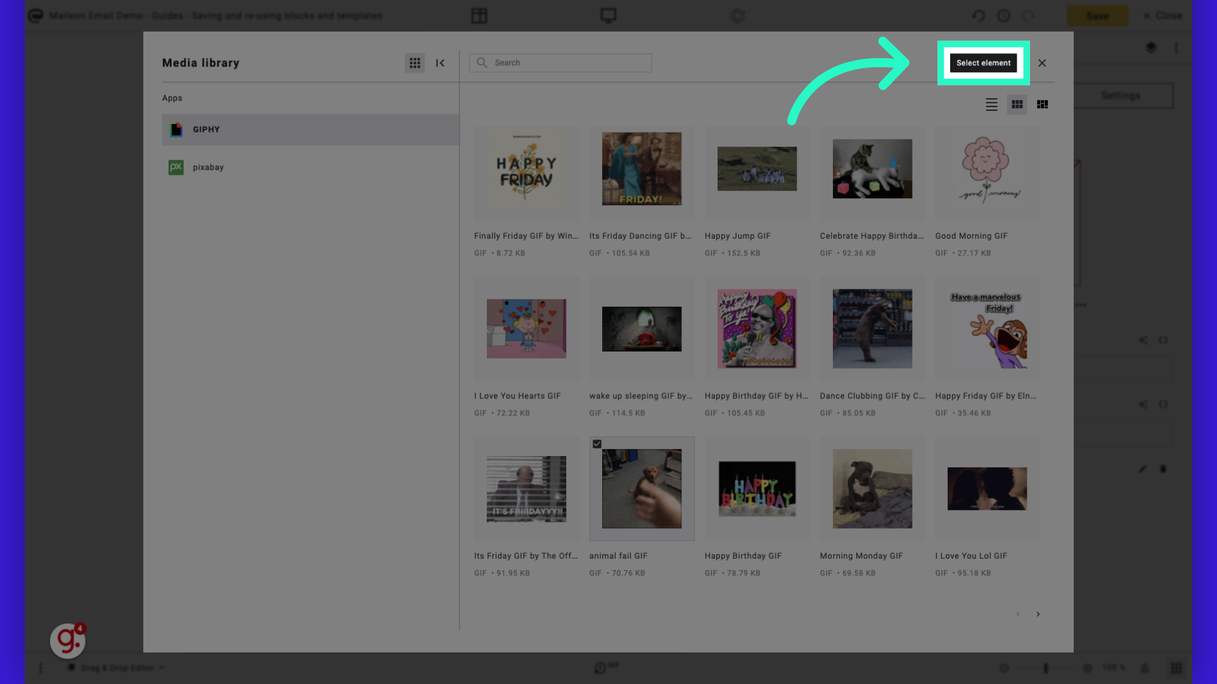Click the hamburger menu icon in results
Image resolution: width=1217 pixels, height=684 pixels.
991,103
